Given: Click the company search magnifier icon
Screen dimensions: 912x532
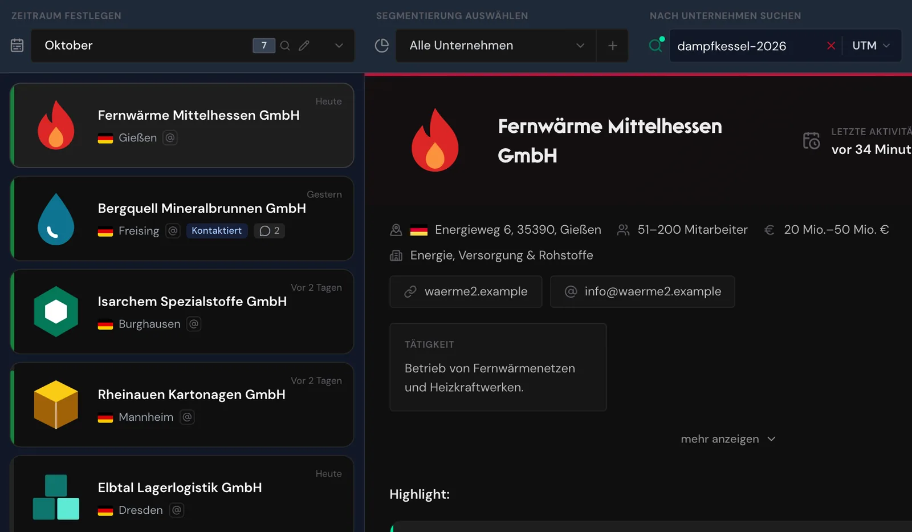Looking at the screenshot, I should click(x=656, y=44).
